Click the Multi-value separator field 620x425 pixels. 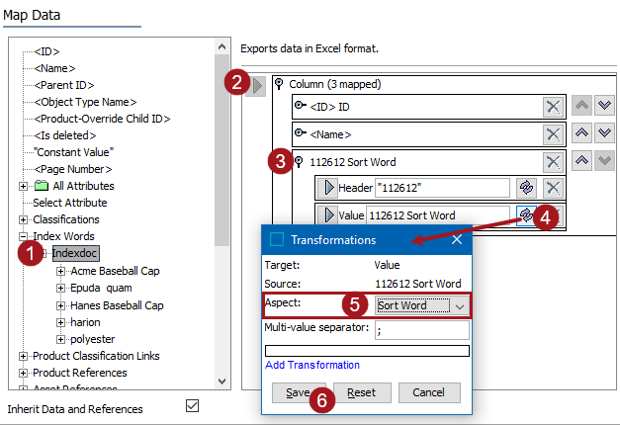point(422,330)
